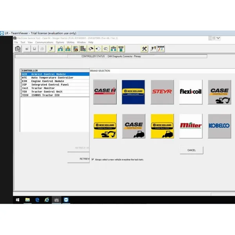The width and height of the screenshot is (235, 235).
Task: Select Case Construction tile with excavator
Action: coord(219,92)
